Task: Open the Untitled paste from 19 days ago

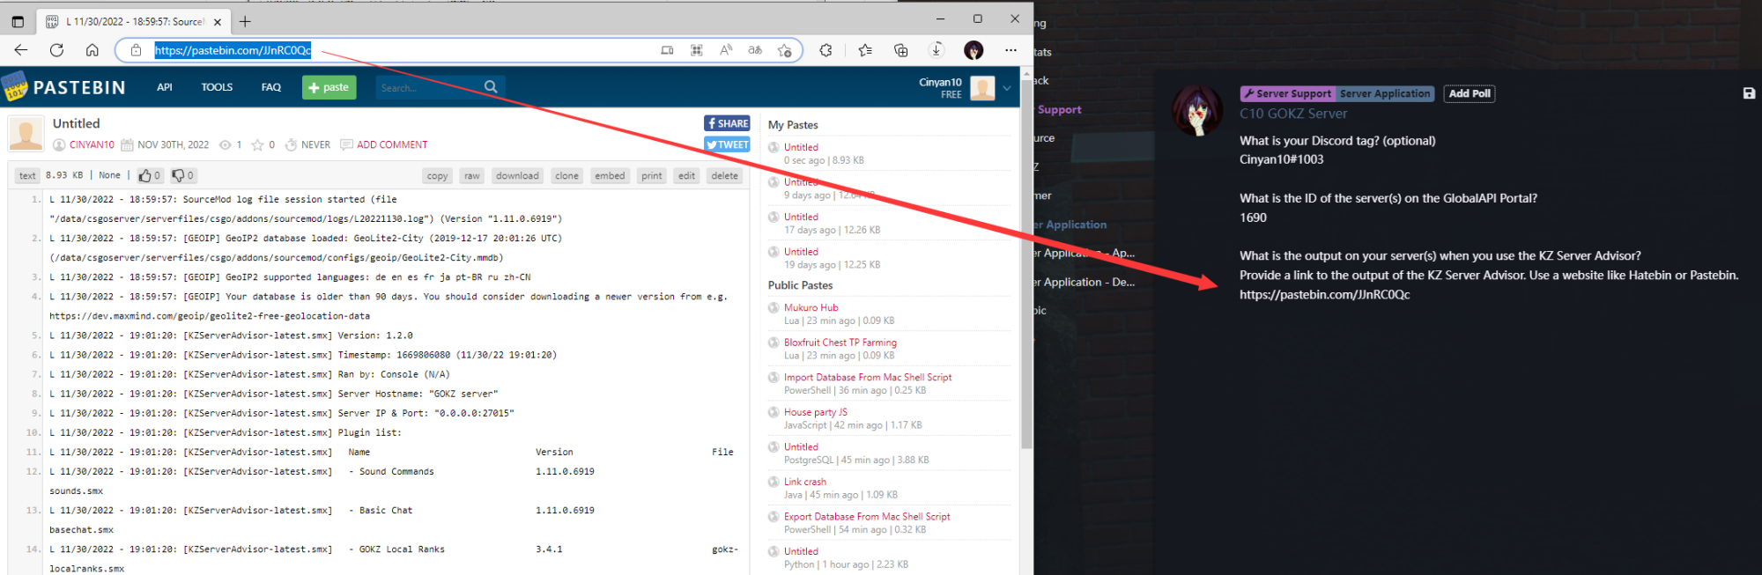Action: (x=801, y=252)
